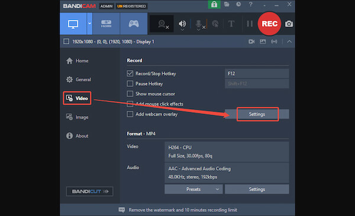Open output folder icon

tap(227, 4)
